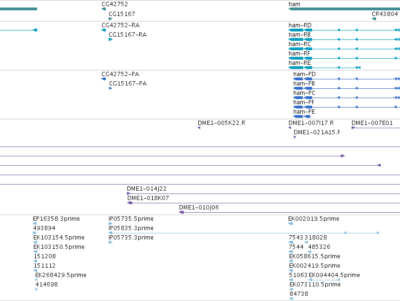Select the DME1-005K22.R arrow marker
The height and width of the screenshot is (301, 400).
tap(199, 128)
